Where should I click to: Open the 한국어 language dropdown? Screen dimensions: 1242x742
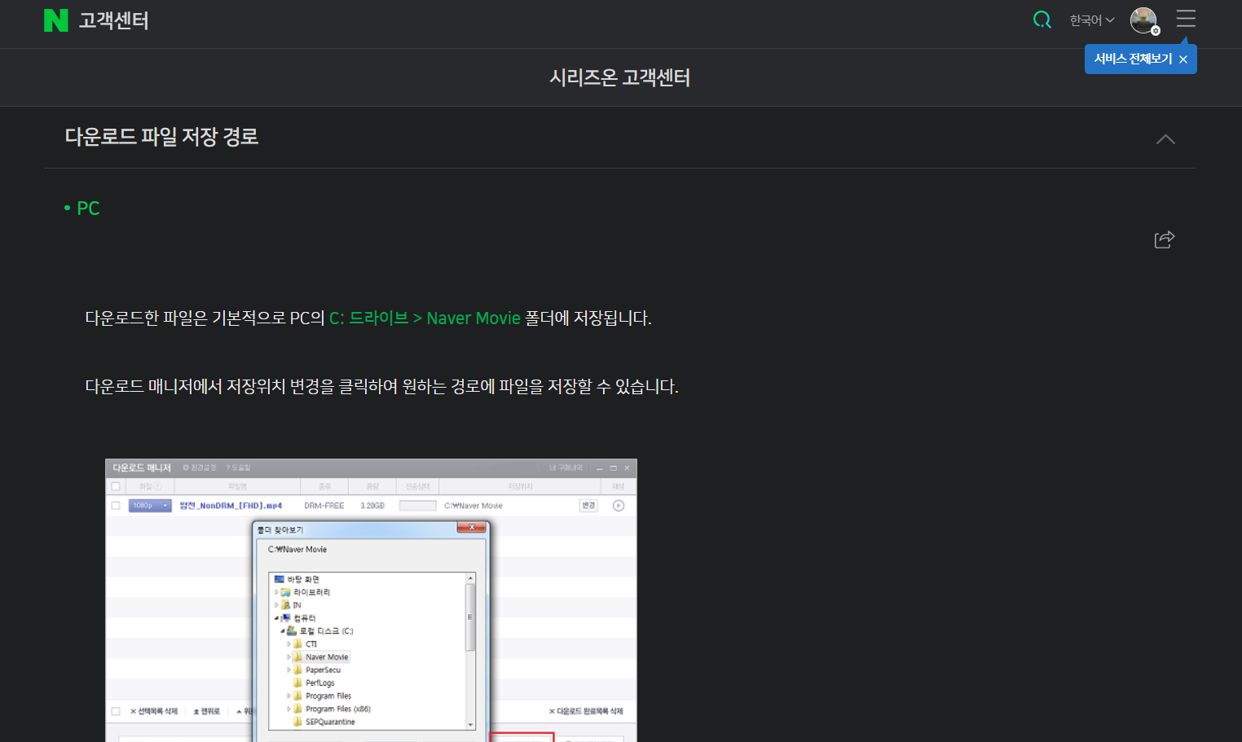(1091, 20)
